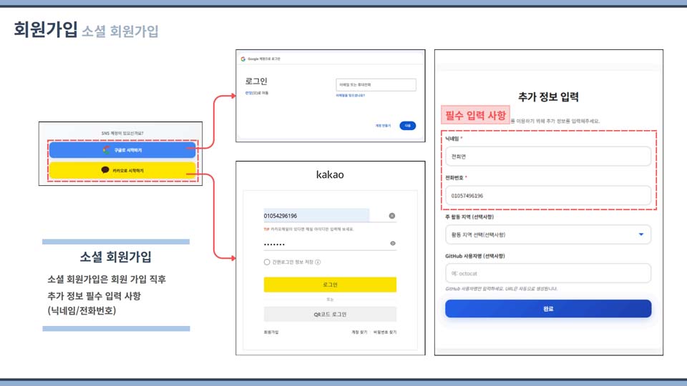Image resolution: width=687 pixels, height=386 pixels.
Task: Clear the Kakao ID field with the X icon
Action: click(x=392, y=216)
